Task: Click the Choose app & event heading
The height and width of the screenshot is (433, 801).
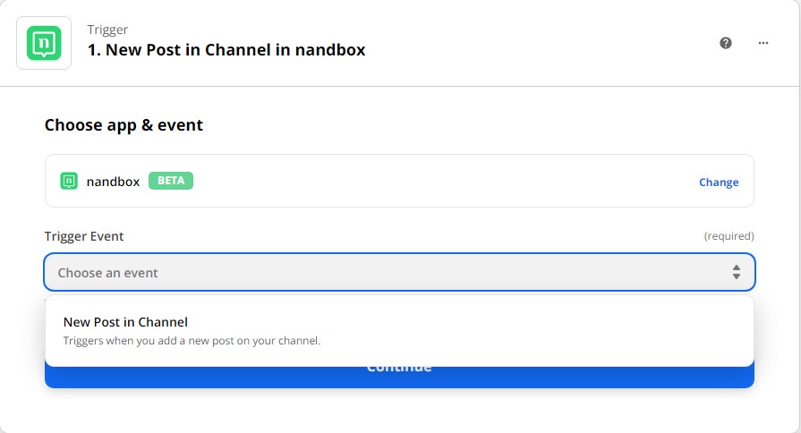Action: 124,125
